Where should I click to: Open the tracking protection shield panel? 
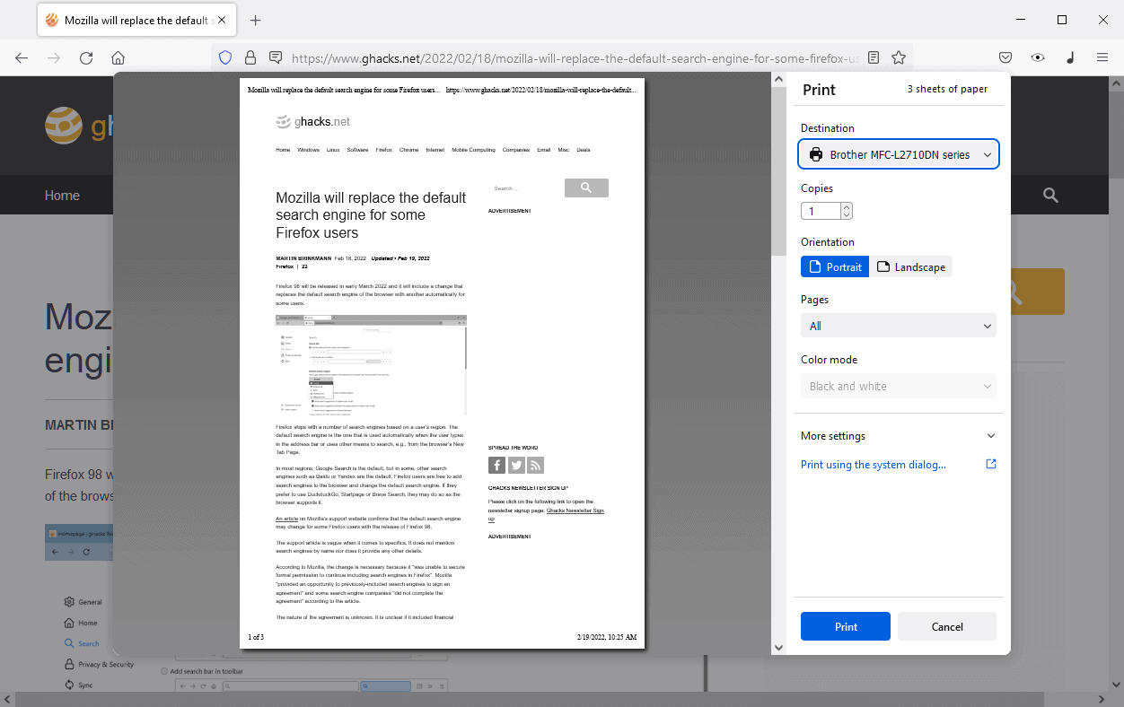(224, 57)
